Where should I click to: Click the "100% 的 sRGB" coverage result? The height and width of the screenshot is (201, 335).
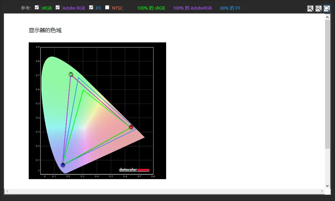(151, 8)
